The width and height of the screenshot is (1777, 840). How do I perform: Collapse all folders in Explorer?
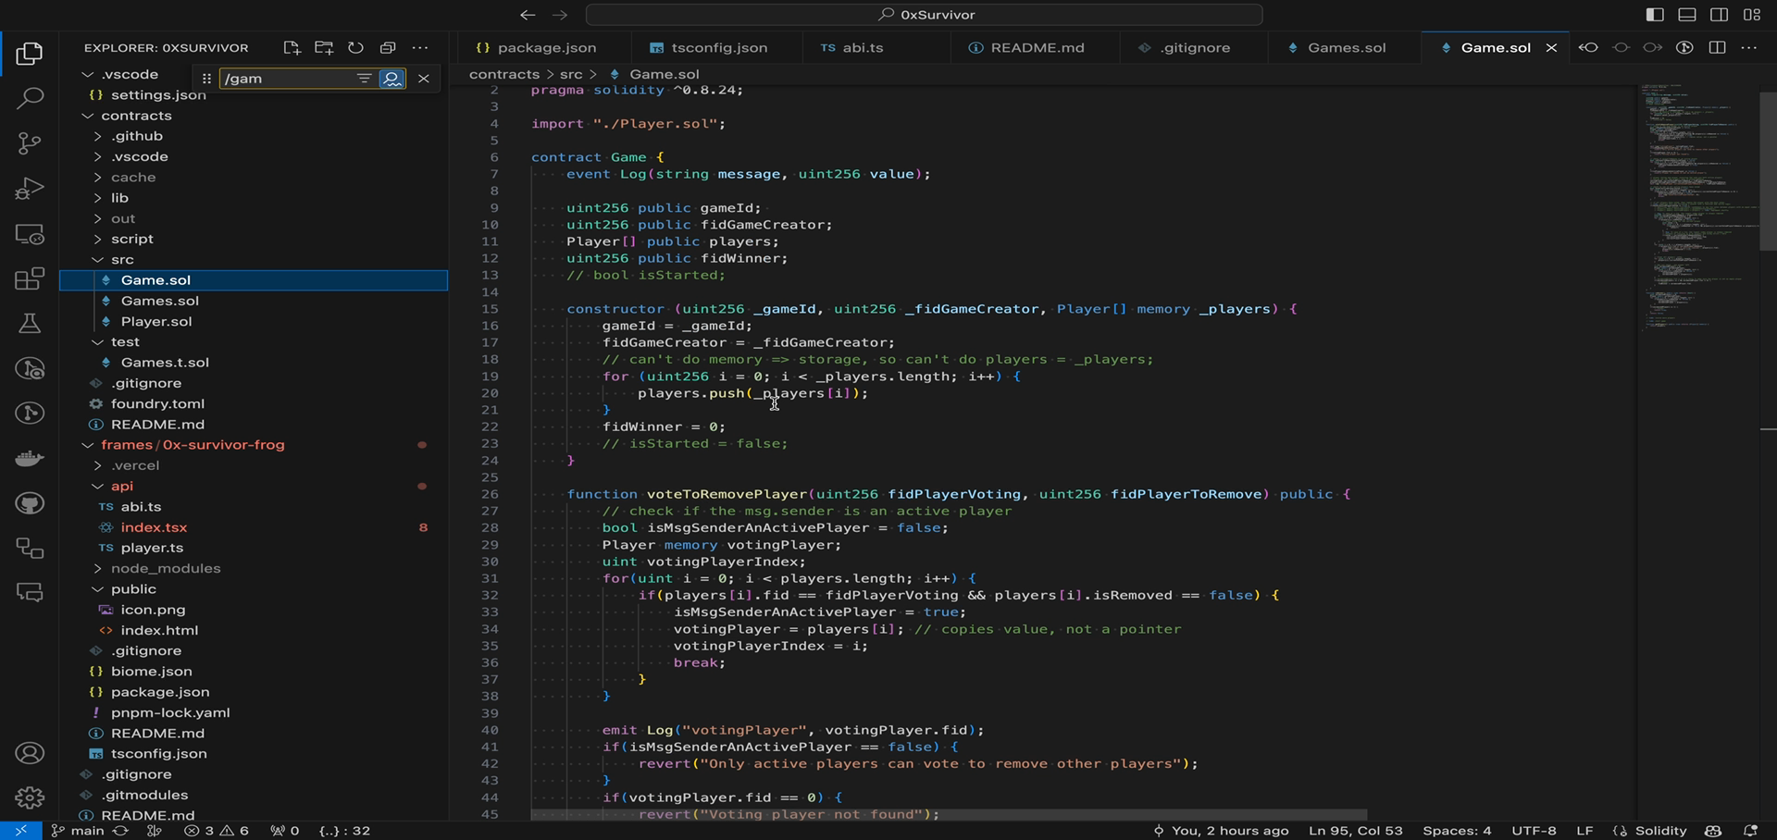tap(388, 47)
